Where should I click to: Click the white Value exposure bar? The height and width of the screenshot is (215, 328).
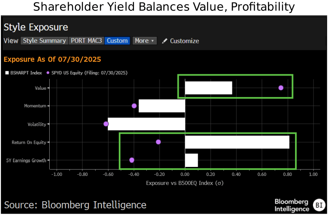click(208, 88)
